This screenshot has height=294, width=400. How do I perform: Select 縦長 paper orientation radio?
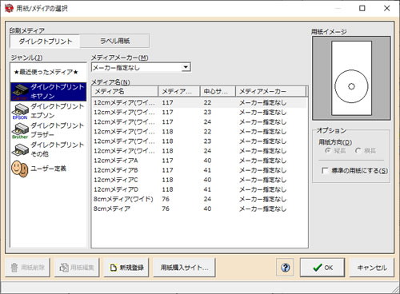click(328, 151)
